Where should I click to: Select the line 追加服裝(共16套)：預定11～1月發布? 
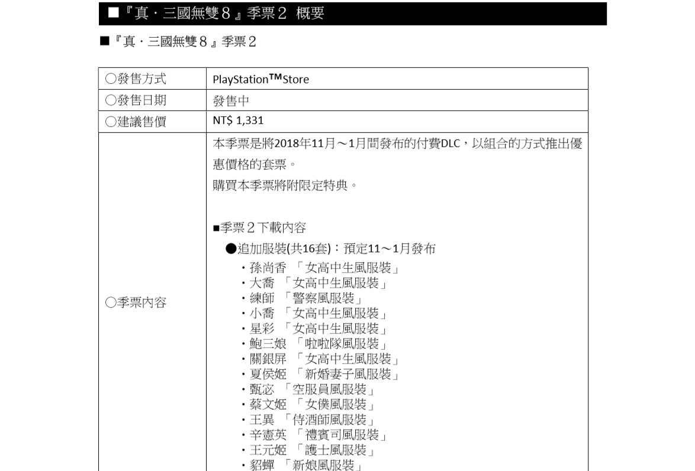pyautogui.click(x=331, y=249)
